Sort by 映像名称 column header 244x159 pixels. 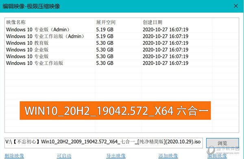[16, 22]
